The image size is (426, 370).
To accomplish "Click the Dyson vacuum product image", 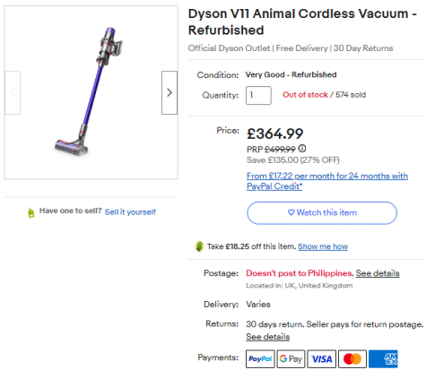I will coord(90,91).
